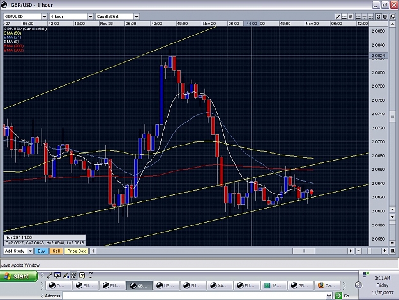Click the CandleStick chart style field
The width and height of the screenshot is (399, 300).
(114, 17)
